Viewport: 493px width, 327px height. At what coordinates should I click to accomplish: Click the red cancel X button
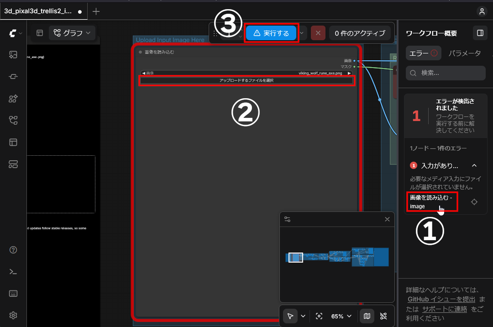pos(318,33)
